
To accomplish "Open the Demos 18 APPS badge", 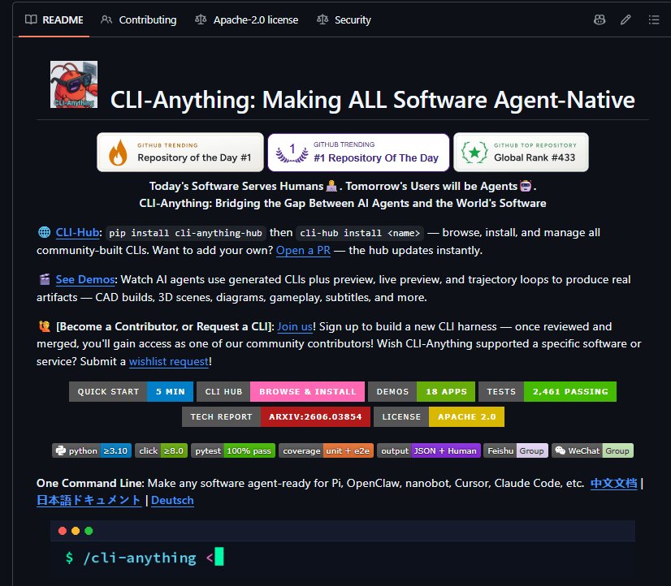I will 422,391.
